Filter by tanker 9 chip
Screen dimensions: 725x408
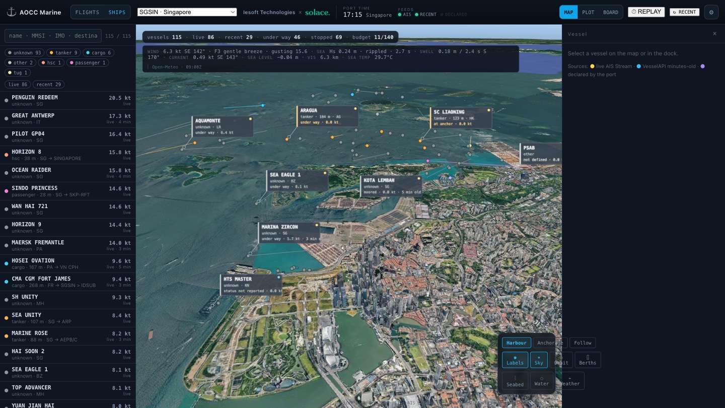point(63,52)
